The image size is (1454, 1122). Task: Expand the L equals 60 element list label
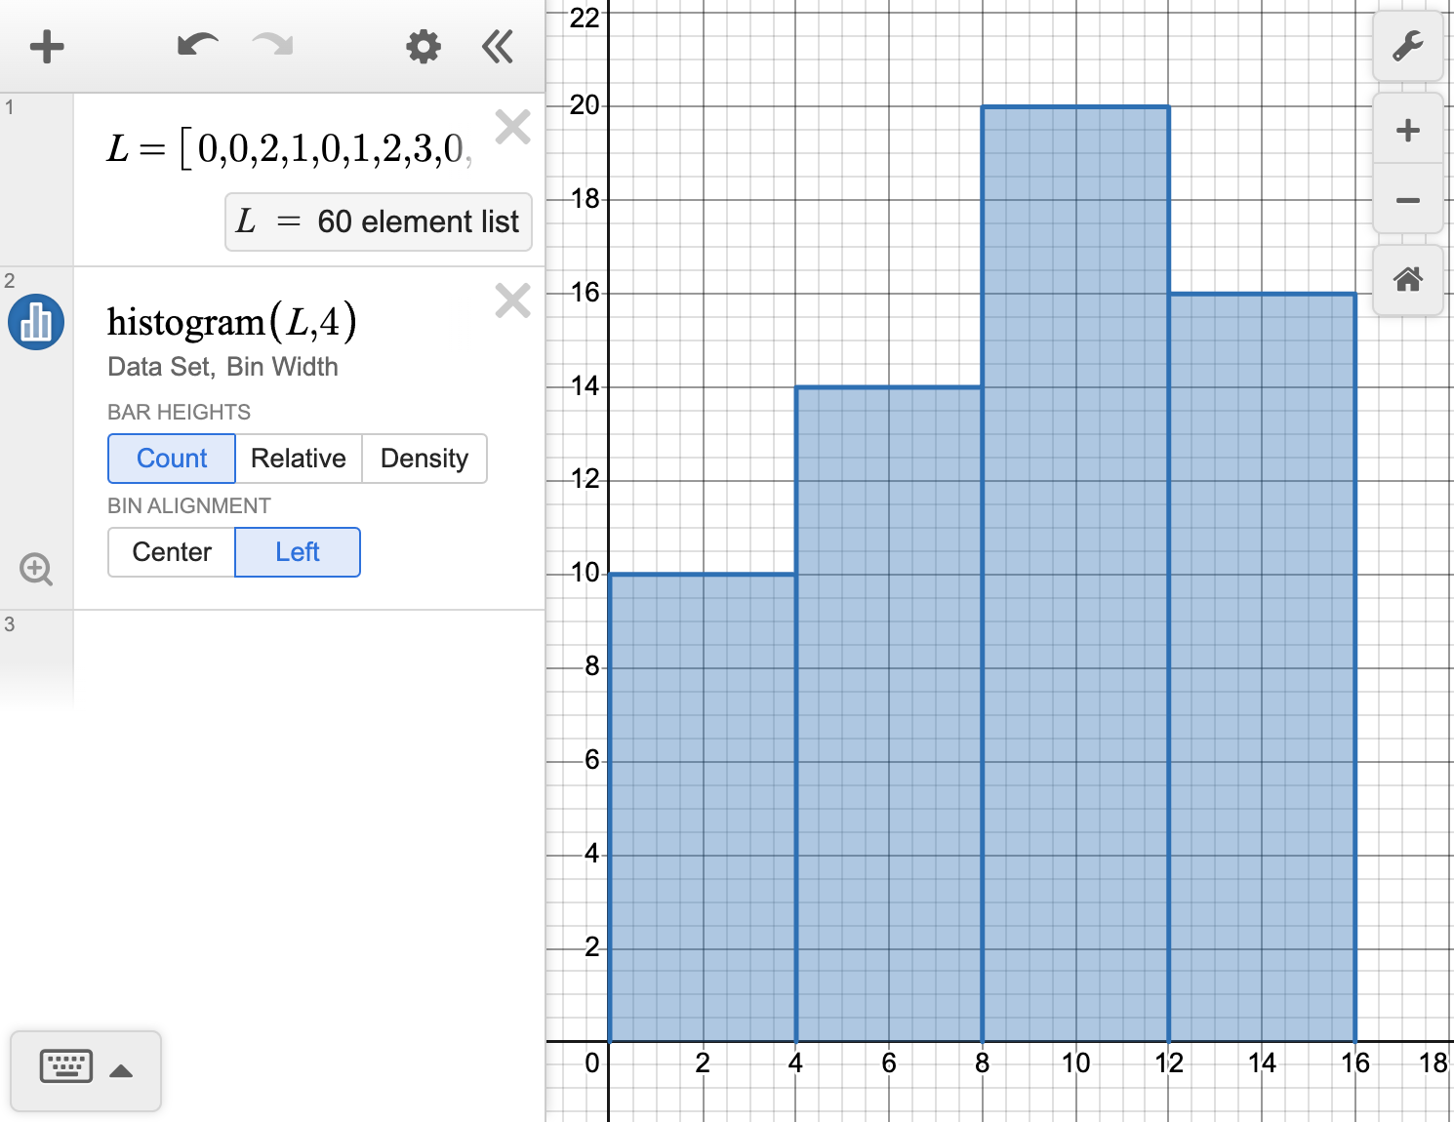(x=378, y=221)
